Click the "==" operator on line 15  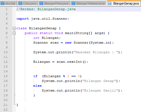(74, 76)
